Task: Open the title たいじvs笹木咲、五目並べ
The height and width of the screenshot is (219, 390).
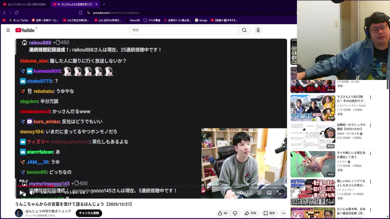Action: tap(351, 211)
